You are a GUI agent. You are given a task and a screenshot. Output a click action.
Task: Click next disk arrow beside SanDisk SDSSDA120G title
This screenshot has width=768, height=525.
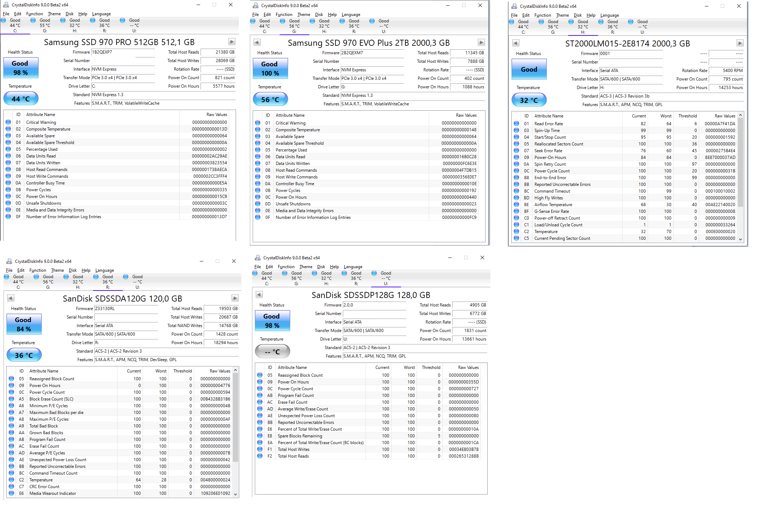(235, 298)
